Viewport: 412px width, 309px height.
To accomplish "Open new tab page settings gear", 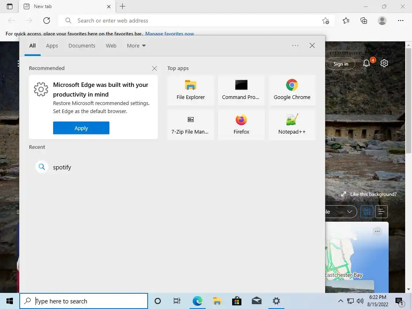I will (x=384, y=63).
